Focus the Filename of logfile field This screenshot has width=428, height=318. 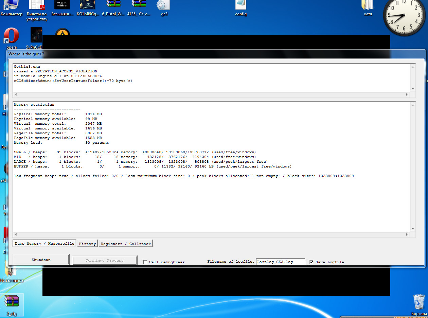(281, 262)
